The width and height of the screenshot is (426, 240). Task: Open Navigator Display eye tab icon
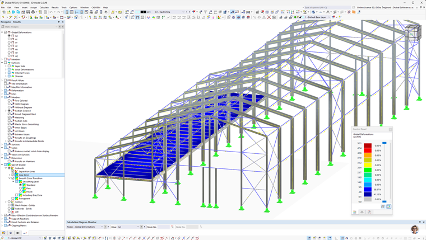pos(11,233)
